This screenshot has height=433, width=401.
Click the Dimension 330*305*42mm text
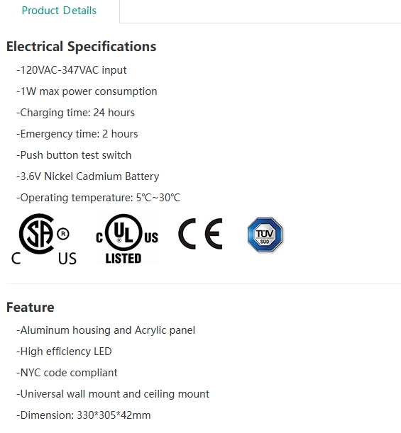pos(84,415)
